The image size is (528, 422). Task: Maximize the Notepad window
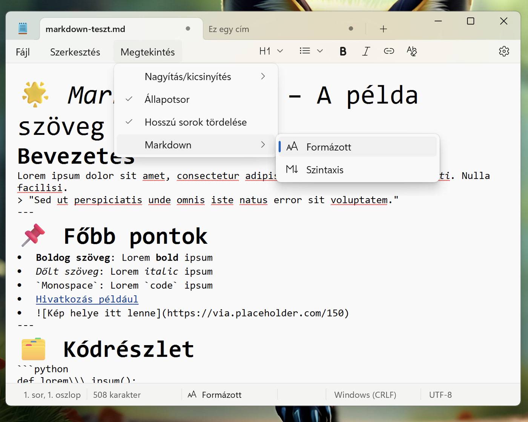point(471,21)
